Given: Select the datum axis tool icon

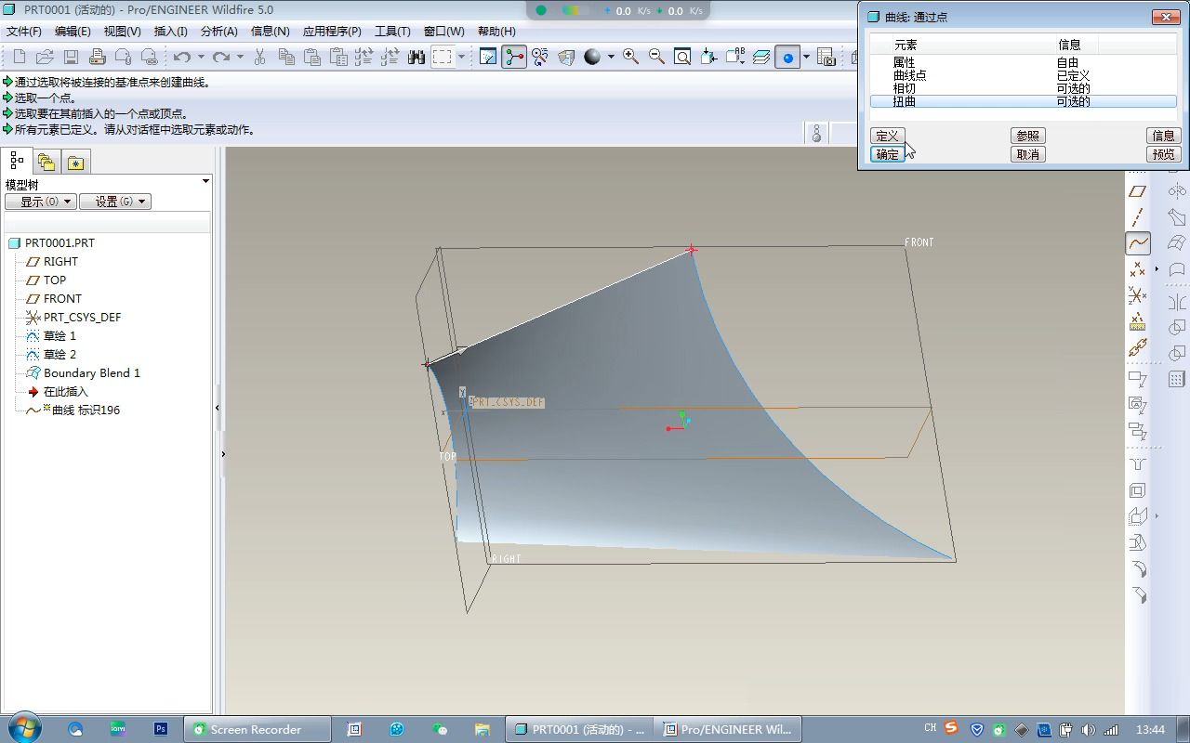Looking at the screenshot, I should click(x=1137, y=217).
